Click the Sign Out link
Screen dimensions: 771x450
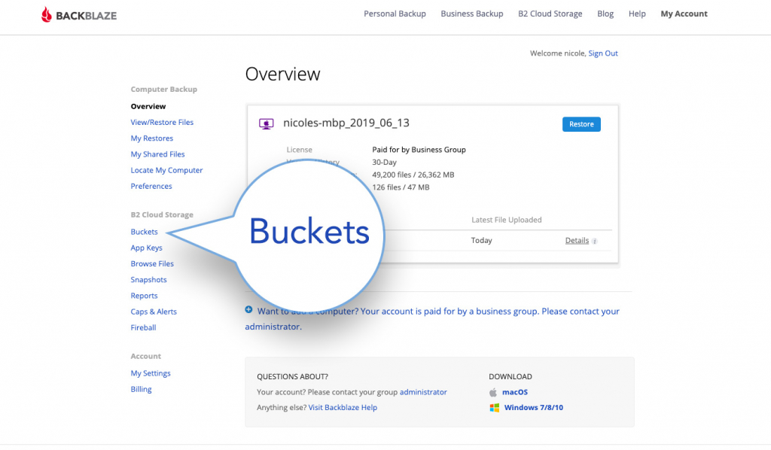point(603,53)
